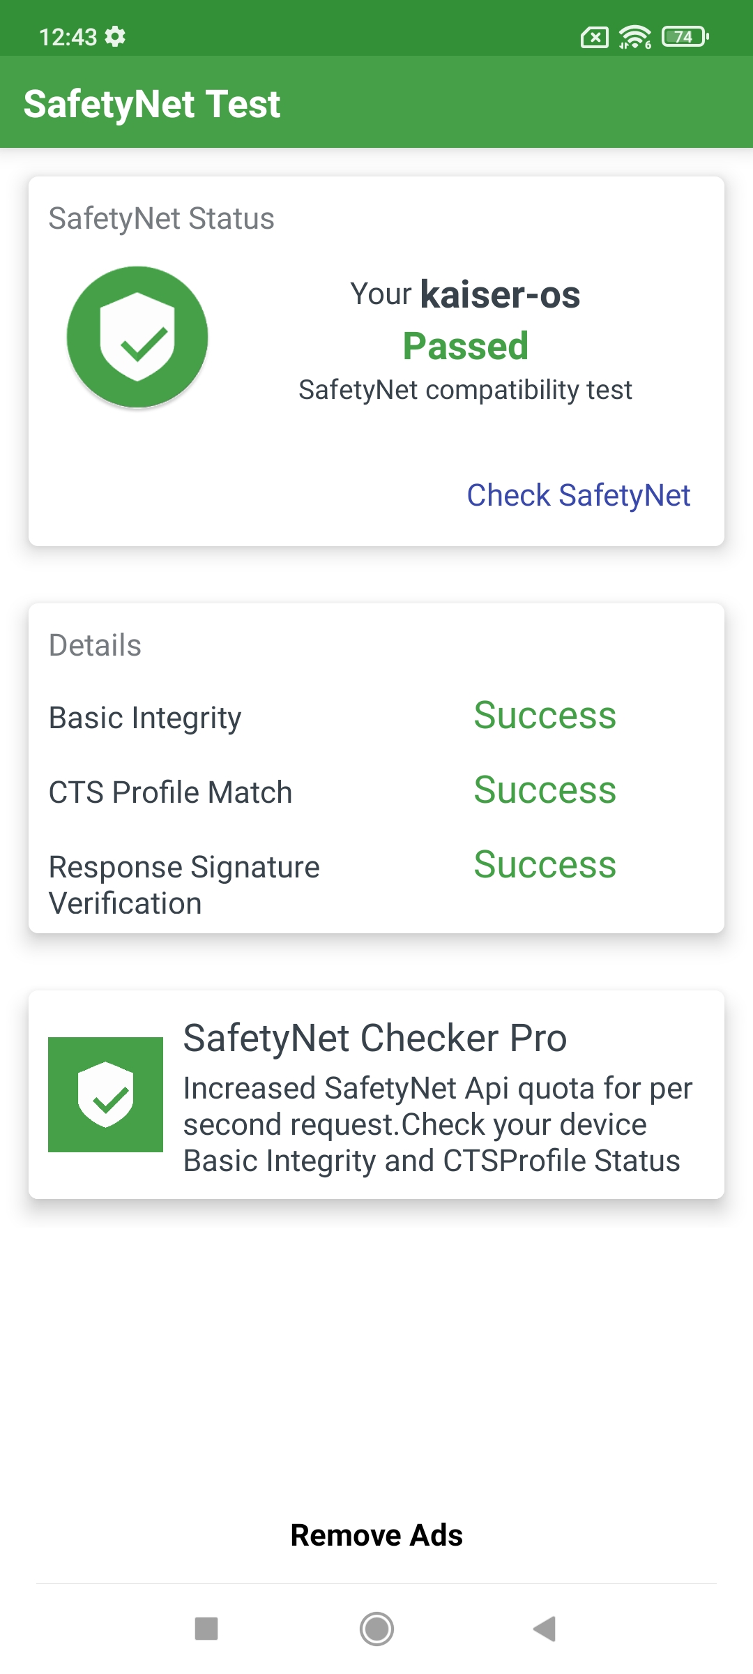Image resolution: width=753 pixels, height=1674 pixels.
Task: Tap the SafetyNet Checker Pro shield icon
Action: tap(105, 1094)
